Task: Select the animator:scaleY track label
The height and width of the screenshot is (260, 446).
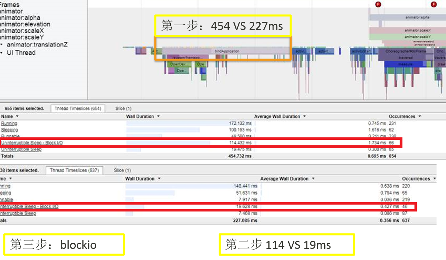Action: [x=22, y=37]
